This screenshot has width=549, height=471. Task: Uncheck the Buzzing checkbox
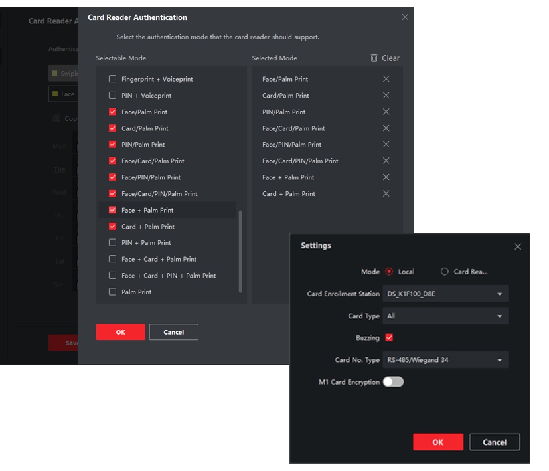[x=389, y=338]
